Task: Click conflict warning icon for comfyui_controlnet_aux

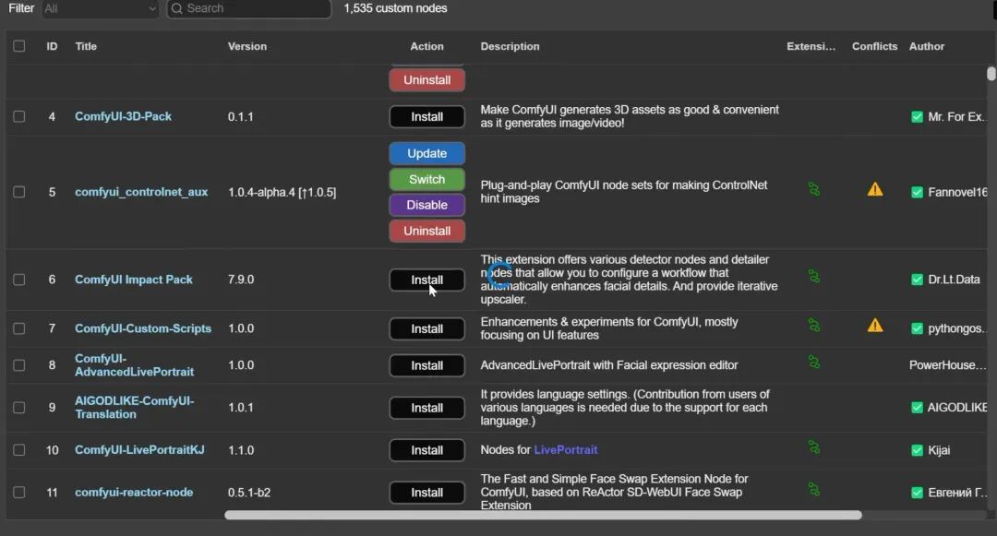Action: pos(875,189)
